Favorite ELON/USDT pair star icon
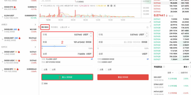Screen dimensions: 191x95 point(3,17)
